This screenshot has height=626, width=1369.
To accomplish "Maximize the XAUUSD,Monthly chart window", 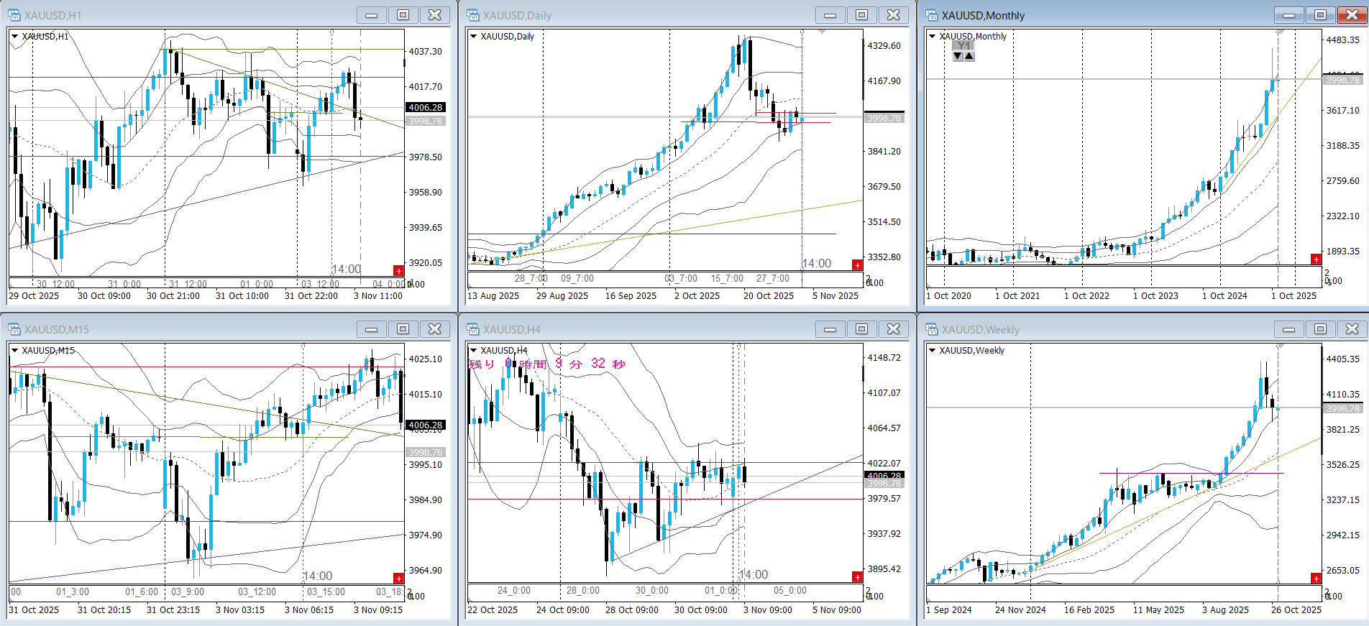I will (1320, 15).
